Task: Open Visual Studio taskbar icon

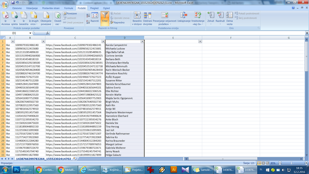Action: [185, 170]
